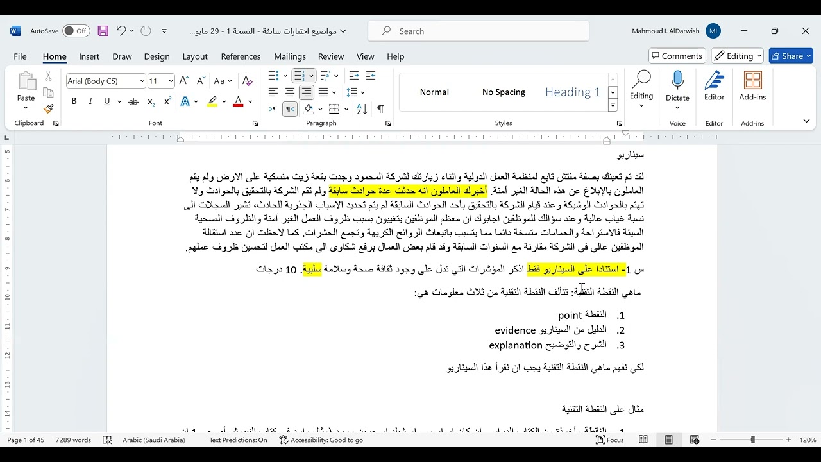Image resolution: width=821 pixels, height=462 pixels.
Task: Apply superscript formatting
Action: click(x=167, y=101)
